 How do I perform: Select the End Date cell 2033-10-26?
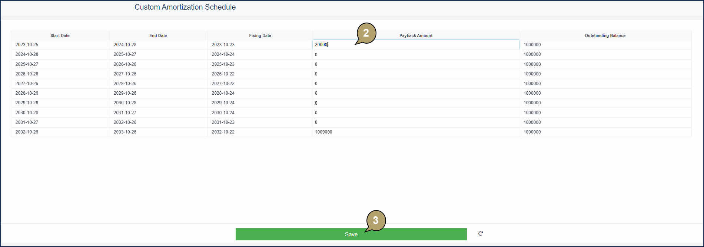click(125, 132)
